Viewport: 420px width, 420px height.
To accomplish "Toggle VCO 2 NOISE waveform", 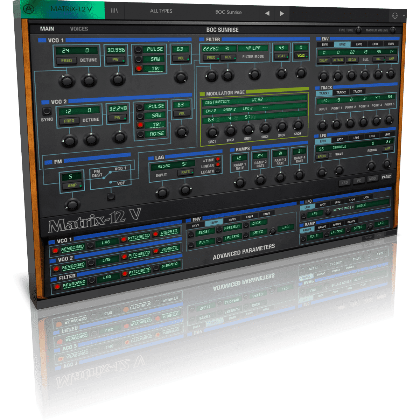I will (140, 134).
